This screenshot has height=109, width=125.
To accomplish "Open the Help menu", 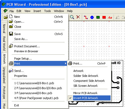I will click(x=70, y=11).
